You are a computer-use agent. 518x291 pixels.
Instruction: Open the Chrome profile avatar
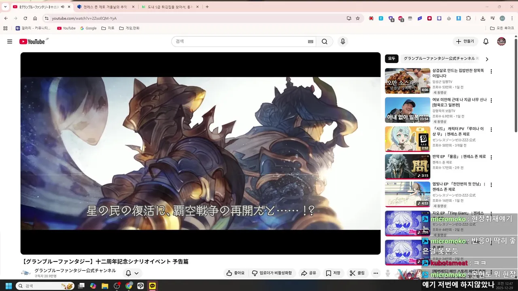(502, 18)
